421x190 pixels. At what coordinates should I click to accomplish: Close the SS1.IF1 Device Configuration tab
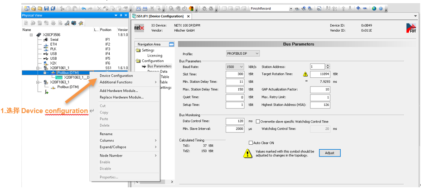click(188, 16)
